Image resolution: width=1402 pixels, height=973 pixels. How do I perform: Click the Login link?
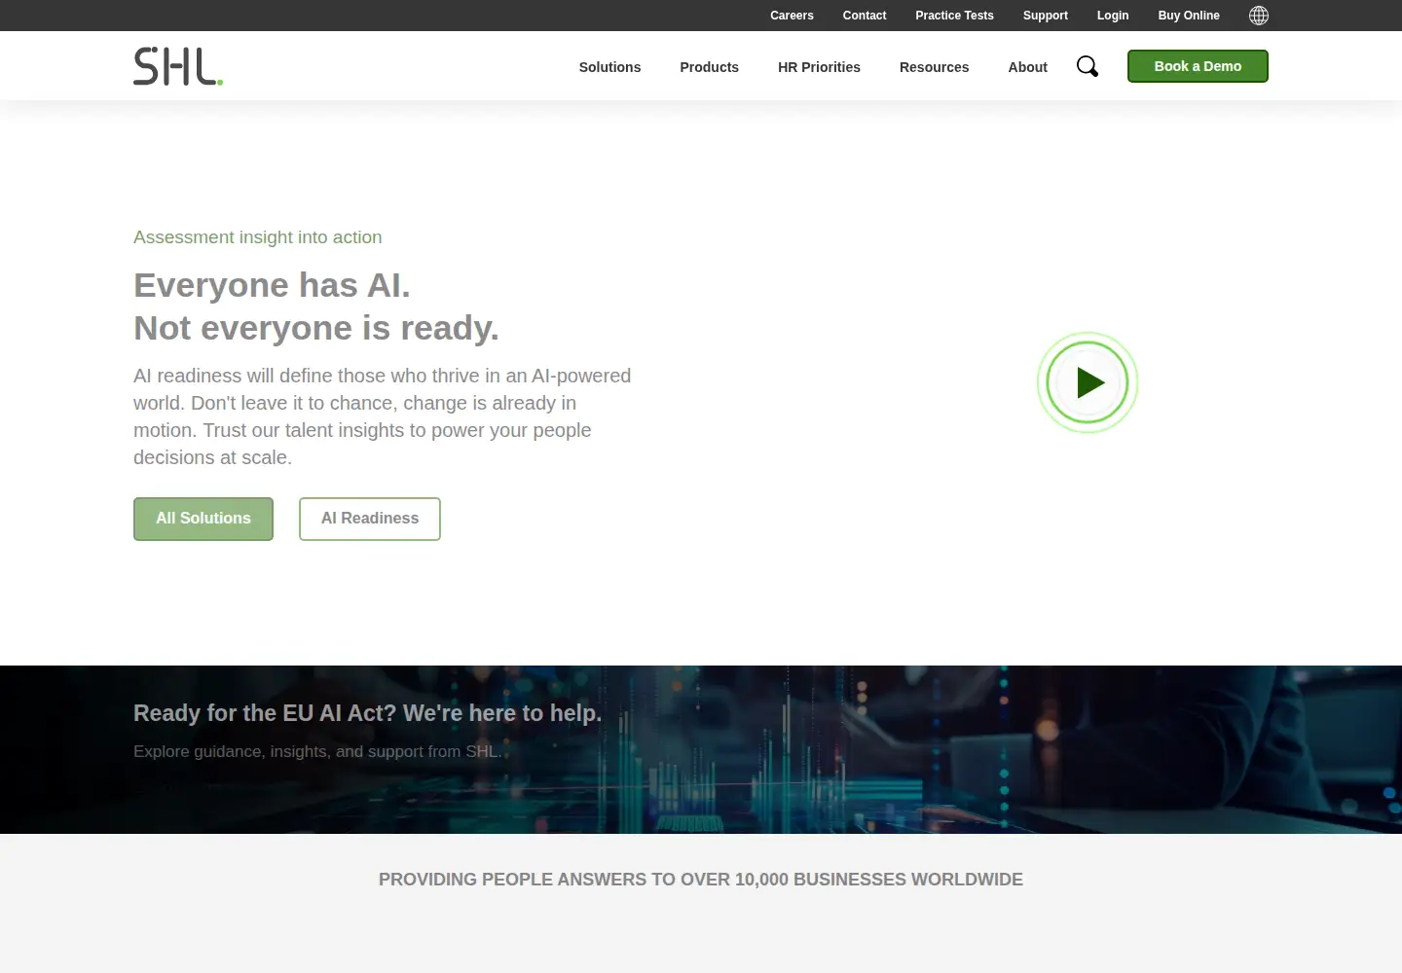(x=1113, y=16)
